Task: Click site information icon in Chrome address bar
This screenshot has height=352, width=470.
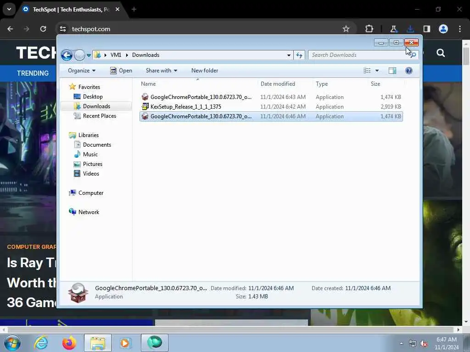Action: tap(62, 29)
